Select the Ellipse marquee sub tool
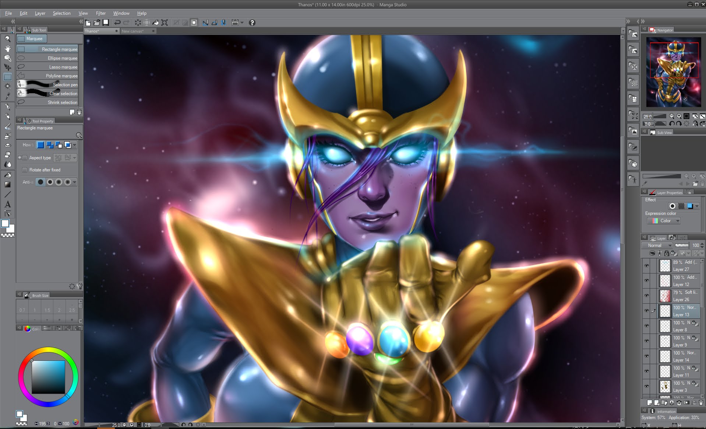The height and width of the screenshot is (429, 706). (49, 58)
